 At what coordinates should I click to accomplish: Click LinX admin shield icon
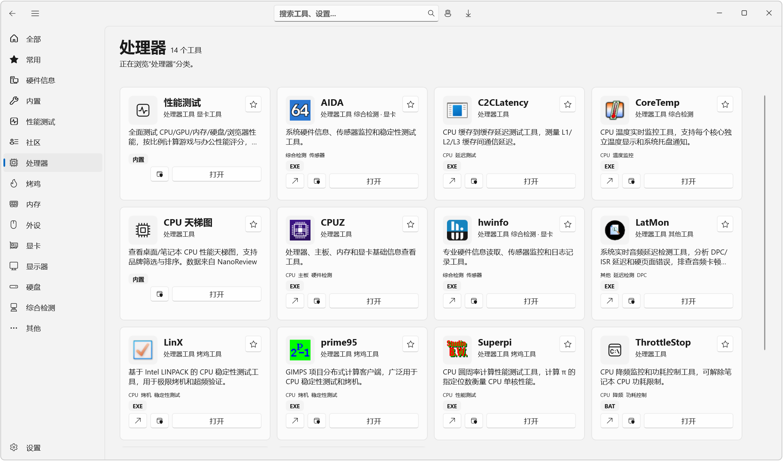coord(160,421)
